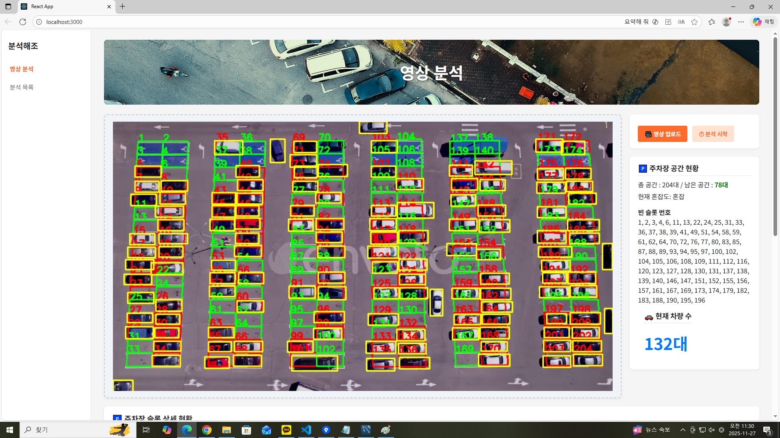Screen dimensions: 780x438
Task: Click the 분석 시작 button
Action: [713, 134]
